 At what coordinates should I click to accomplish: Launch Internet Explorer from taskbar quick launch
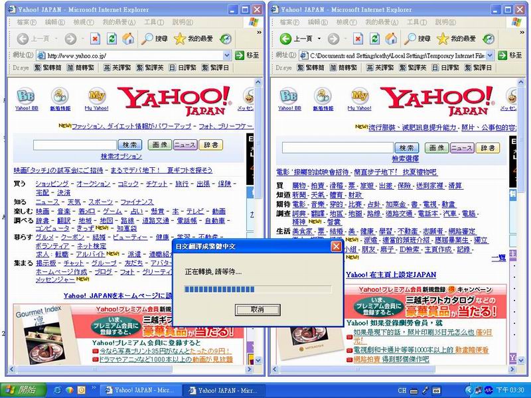pos(58,390)
